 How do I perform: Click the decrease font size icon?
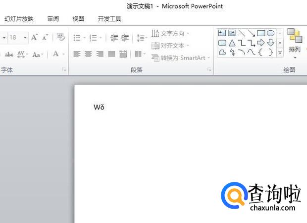[x=45, y=37]
